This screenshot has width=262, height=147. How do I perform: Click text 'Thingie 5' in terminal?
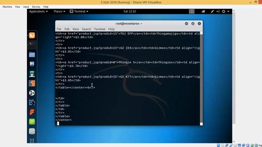coord(126,62)
